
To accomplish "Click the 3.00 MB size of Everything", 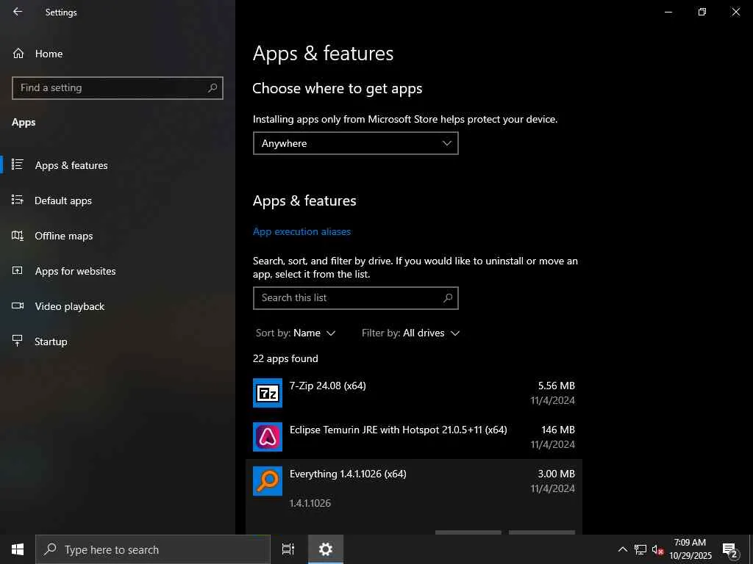I will [556, 474].
